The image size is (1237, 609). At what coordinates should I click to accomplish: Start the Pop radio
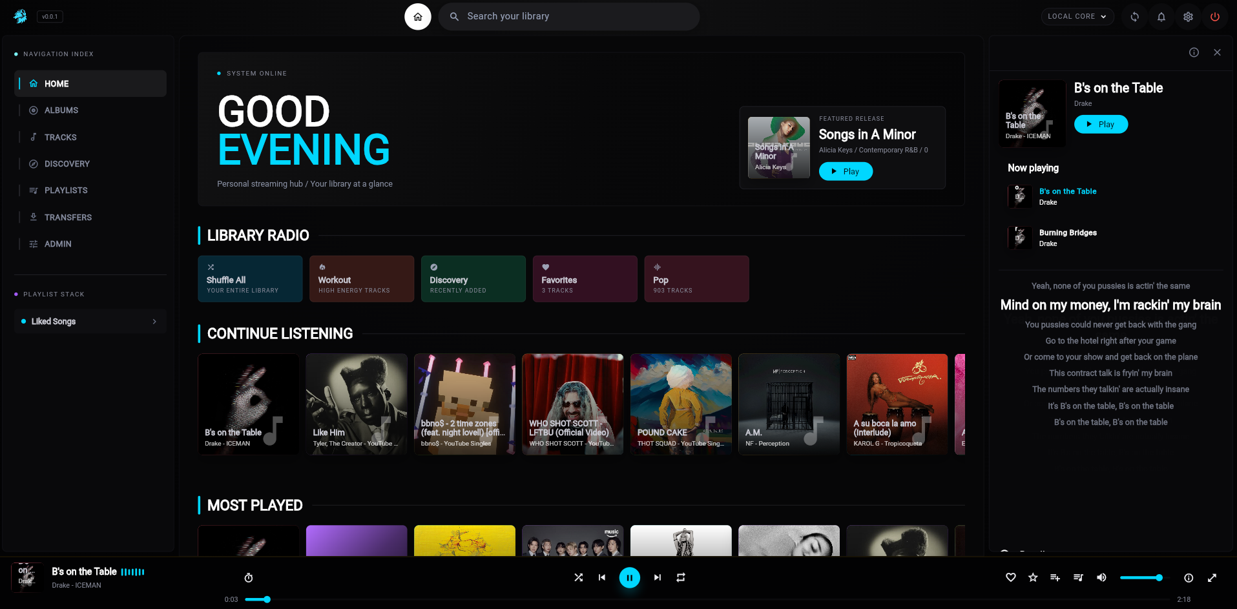click(696, 279)
